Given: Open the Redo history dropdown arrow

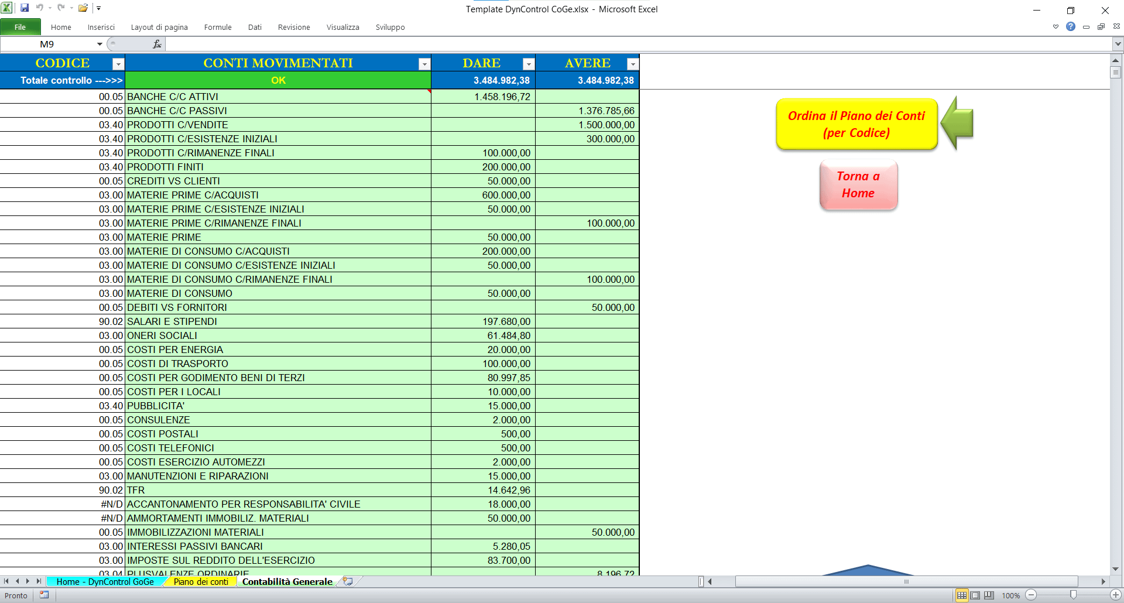Looking at the screenshot, I should pos(71,8).
